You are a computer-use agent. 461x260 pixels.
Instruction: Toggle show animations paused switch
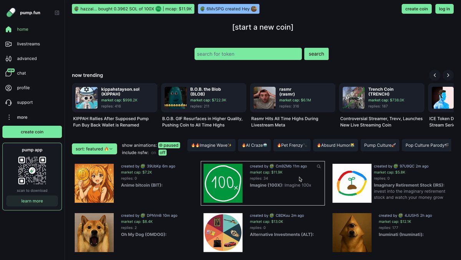(x=169, y=145)
